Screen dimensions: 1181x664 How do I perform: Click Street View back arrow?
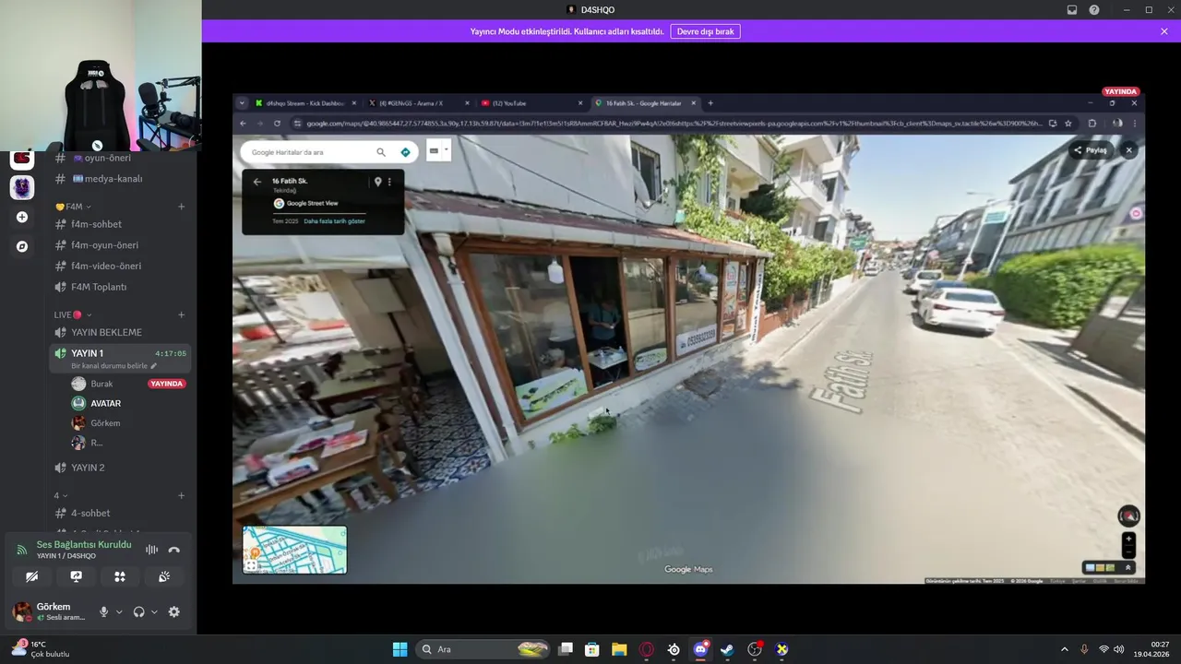[257, 182]
